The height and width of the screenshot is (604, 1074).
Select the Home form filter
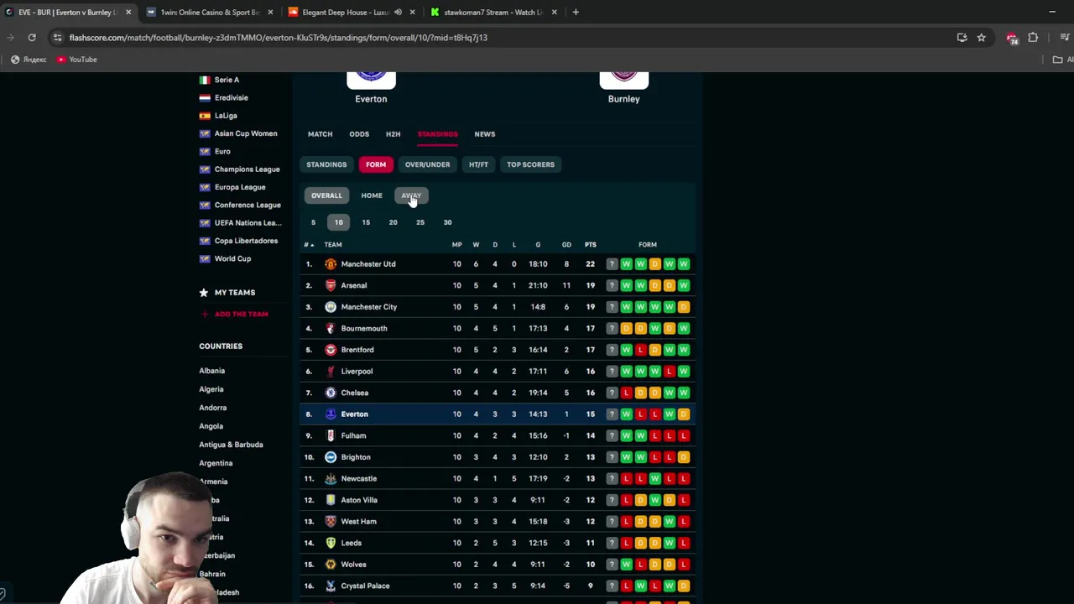pyautogui.click(x=372, y=195)
